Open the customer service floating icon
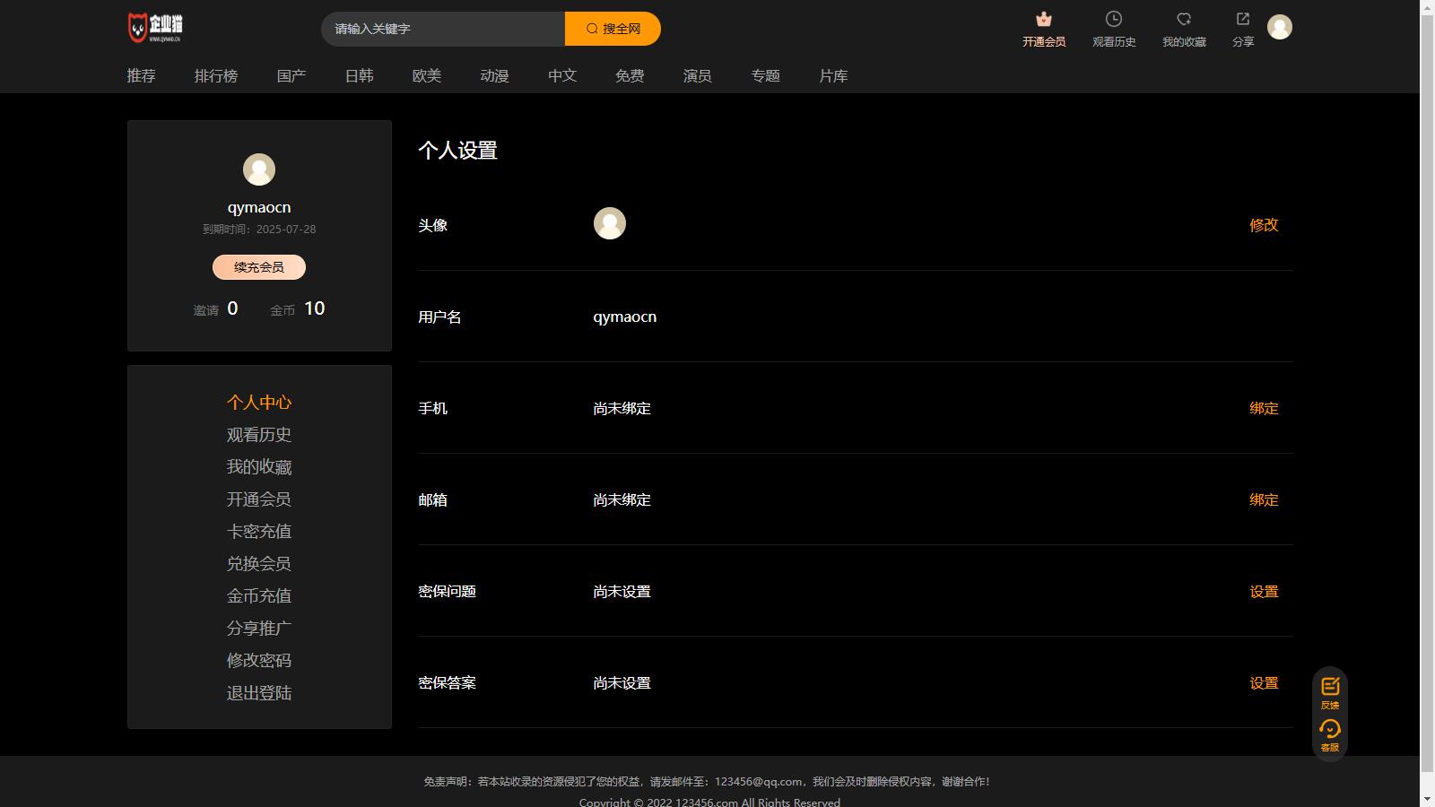The image size is (1435, 807). 1329,730
